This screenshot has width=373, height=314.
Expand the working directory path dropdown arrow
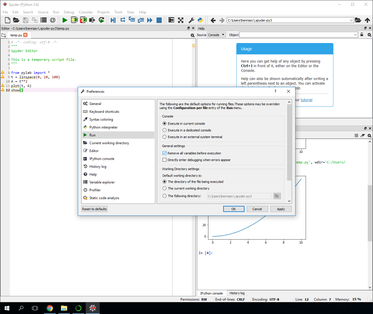point(351,20)
